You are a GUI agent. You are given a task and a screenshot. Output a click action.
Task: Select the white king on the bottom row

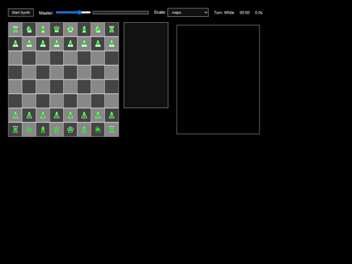[70, 130]
